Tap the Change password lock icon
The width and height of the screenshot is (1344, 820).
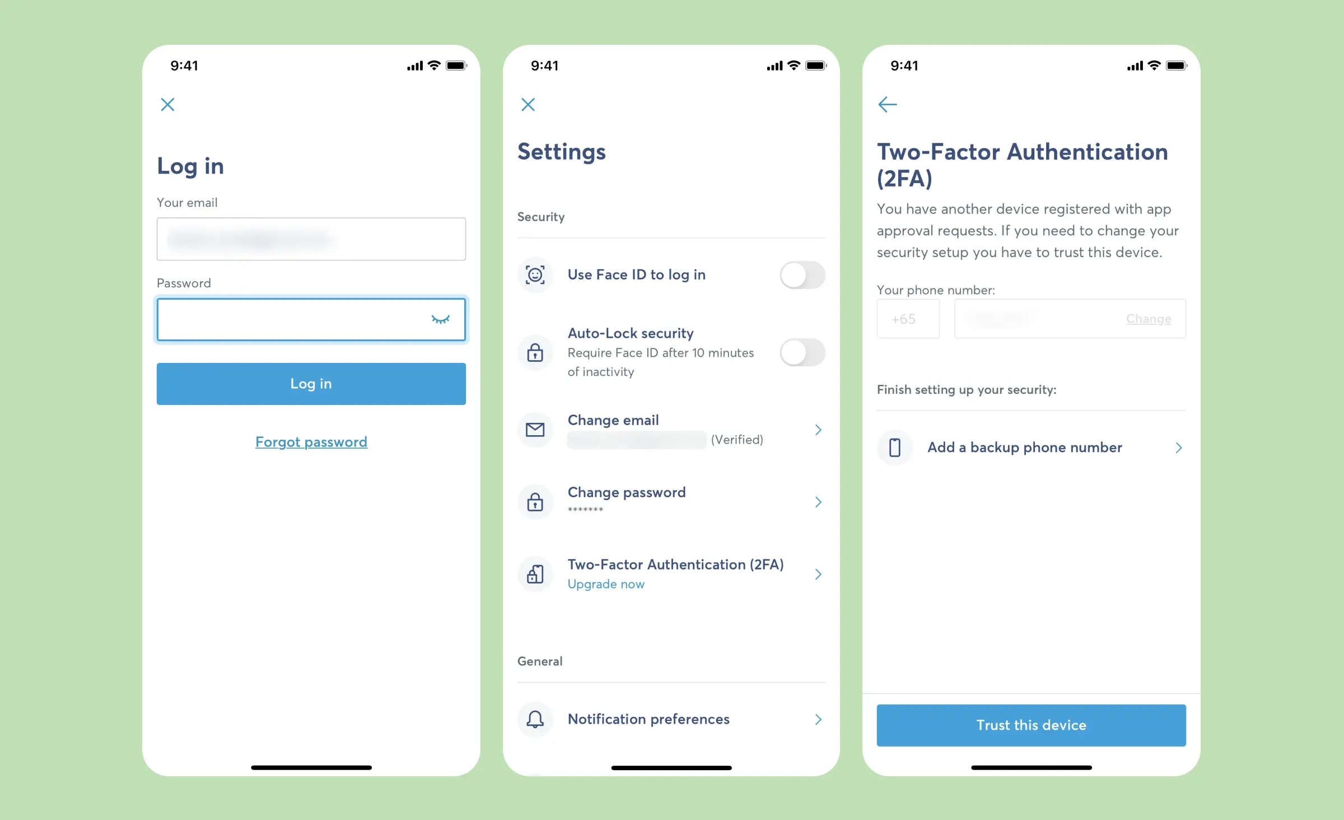tap(535, 500)
